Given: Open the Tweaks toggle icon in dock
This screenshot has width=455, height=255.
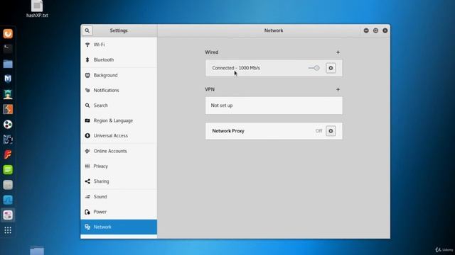Looking at the screenshot, I should (x=8, y=215).
